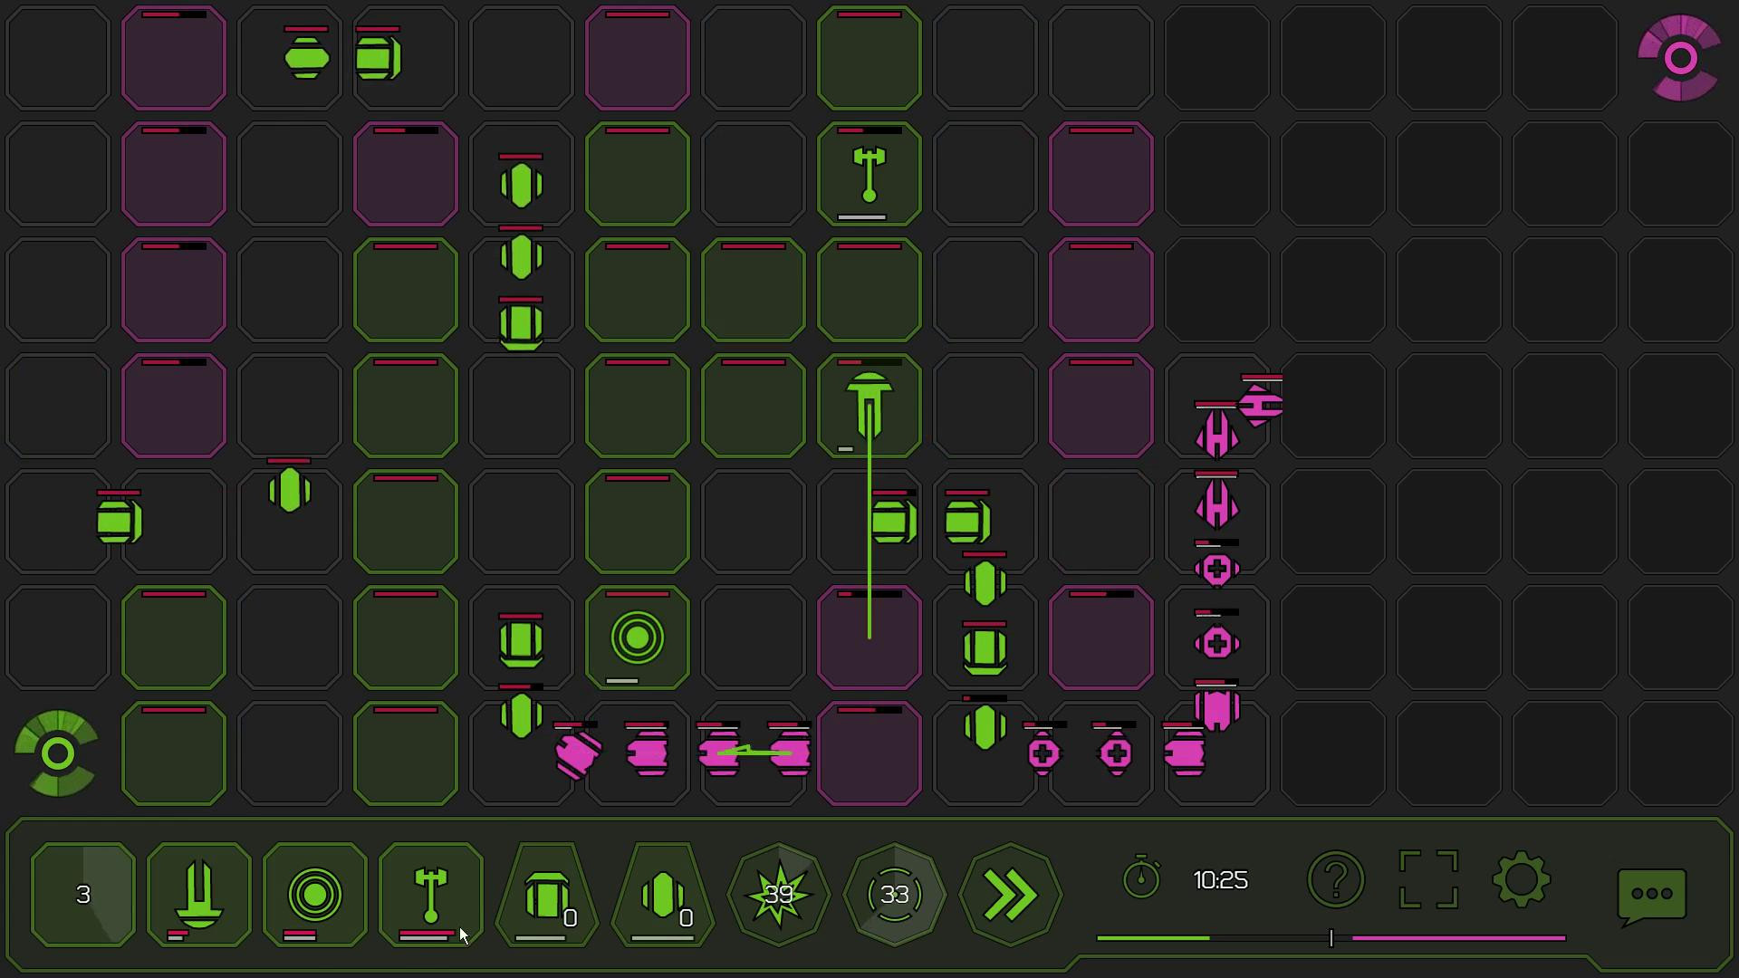
Task: Select the green pylon tower on the board
Action: click(x=869, y=175)
